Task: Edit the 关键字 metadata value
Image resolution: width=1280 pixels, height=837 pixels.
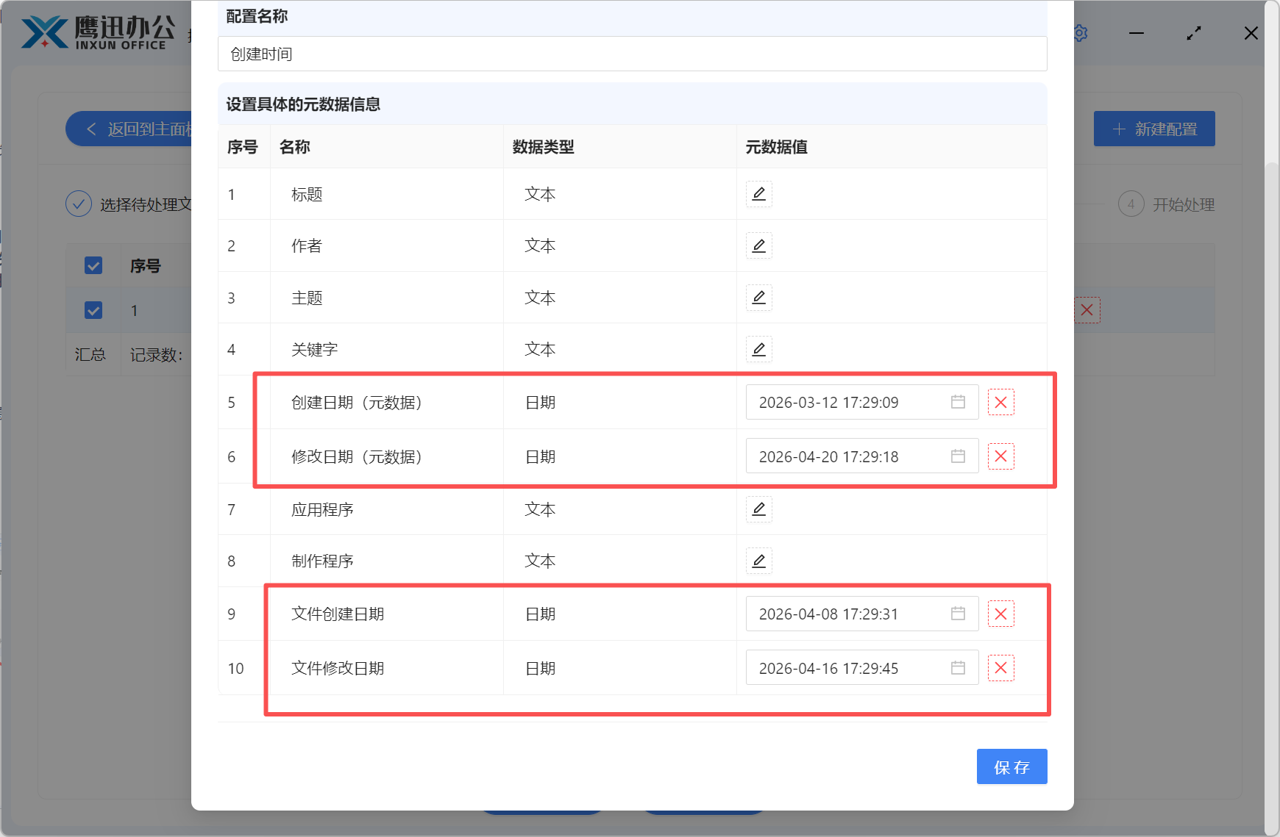Action: 759,349
